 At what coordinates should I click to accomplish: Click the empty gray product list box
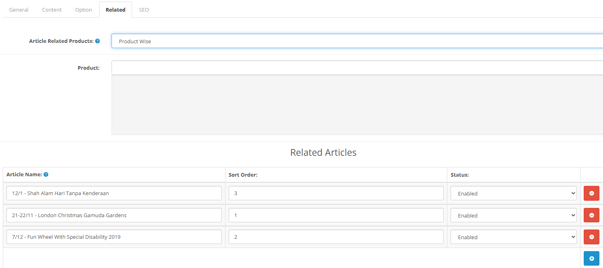tap(357, 105)
